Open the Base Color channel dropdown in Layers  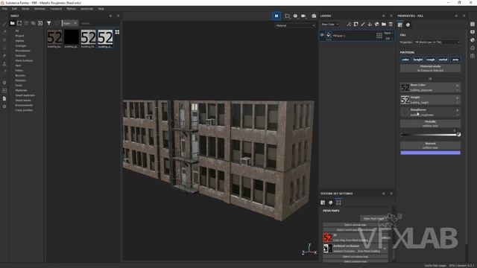329,25
